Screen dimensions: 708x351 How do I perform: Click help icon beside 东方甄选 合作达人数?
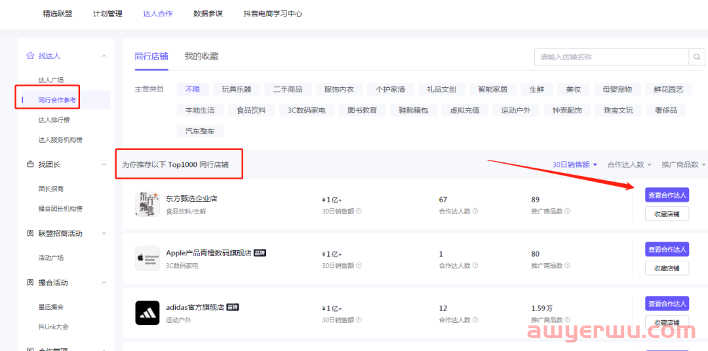click(x=475, y=211)
